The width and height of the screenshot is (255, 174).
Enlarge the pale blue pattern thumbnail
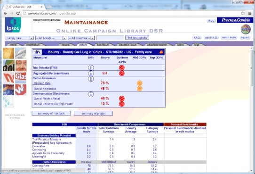click(x=8, y=102)
